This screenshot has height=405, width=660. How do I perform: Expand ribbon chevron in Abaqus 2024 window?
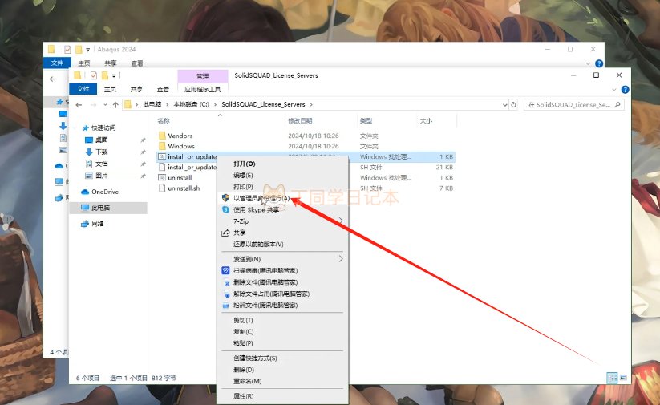pos(588,63)
